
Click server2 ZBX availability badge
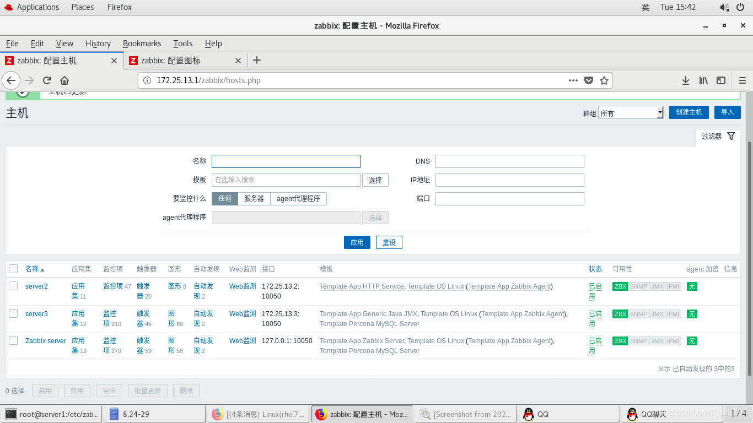click(x=620, y=286)
